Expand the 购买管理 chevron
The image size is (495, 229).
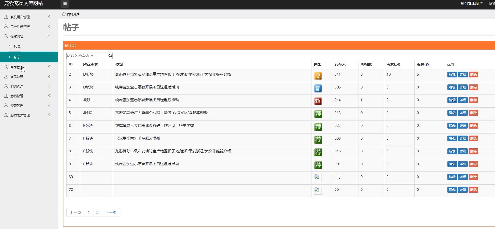[x=49, y=86]
